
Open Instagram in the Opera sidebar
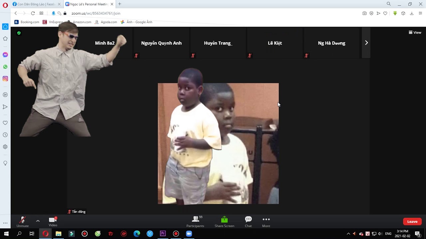tap(5, 79)
